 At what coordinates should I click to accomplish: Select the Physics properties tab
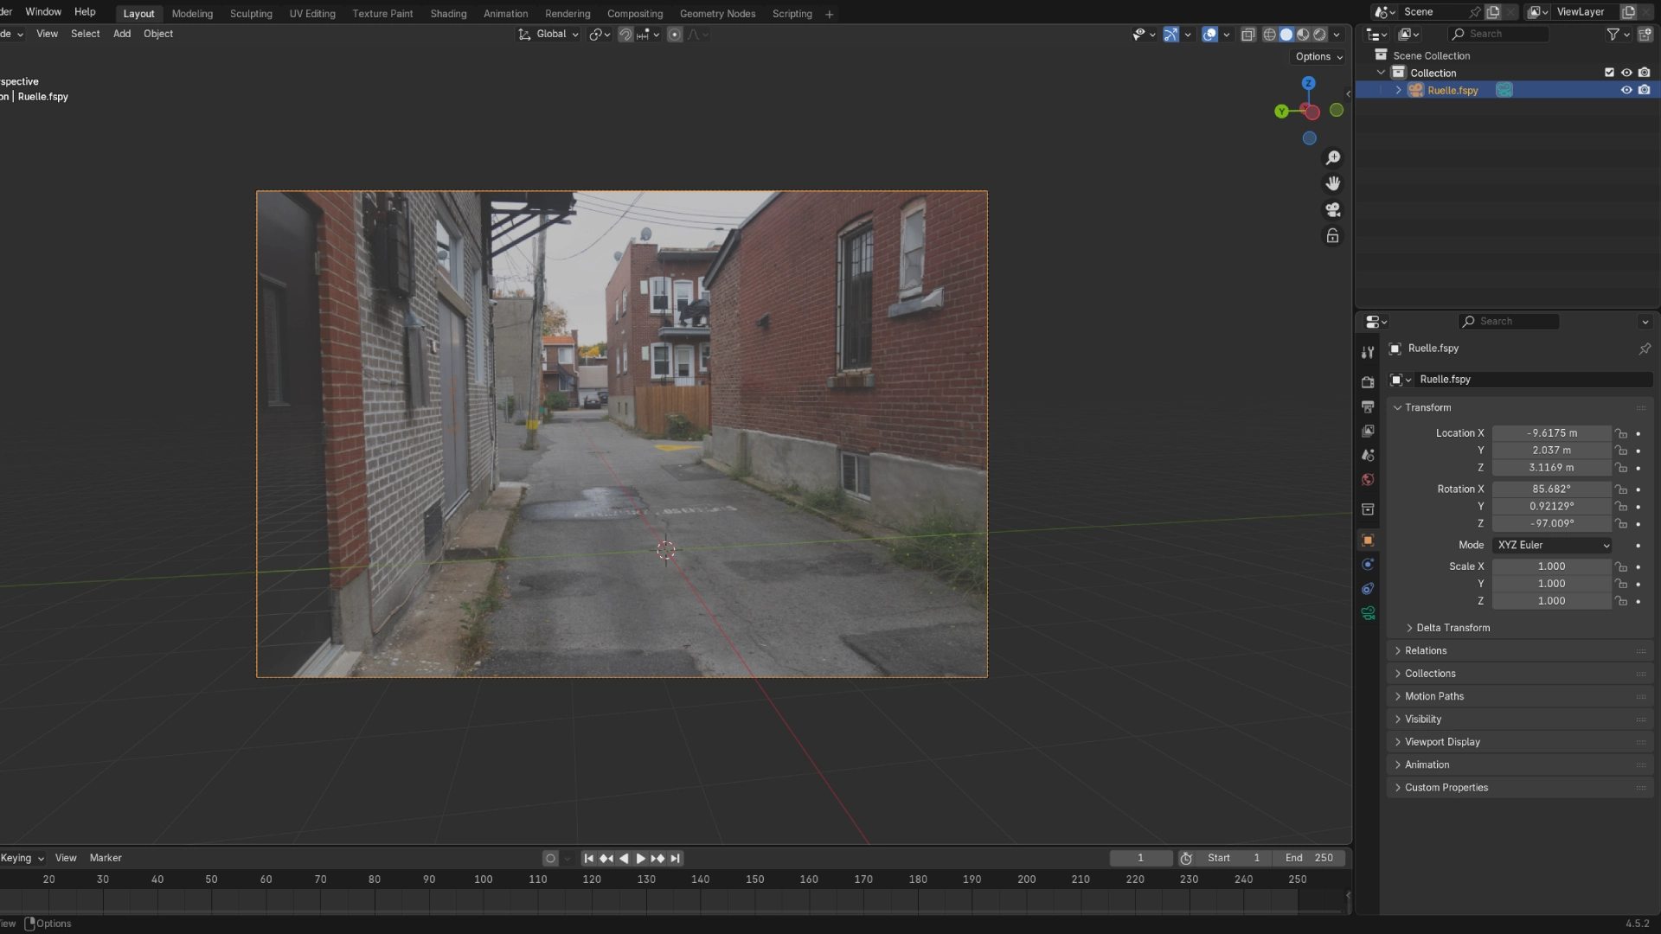click(x=1368, y=564)
